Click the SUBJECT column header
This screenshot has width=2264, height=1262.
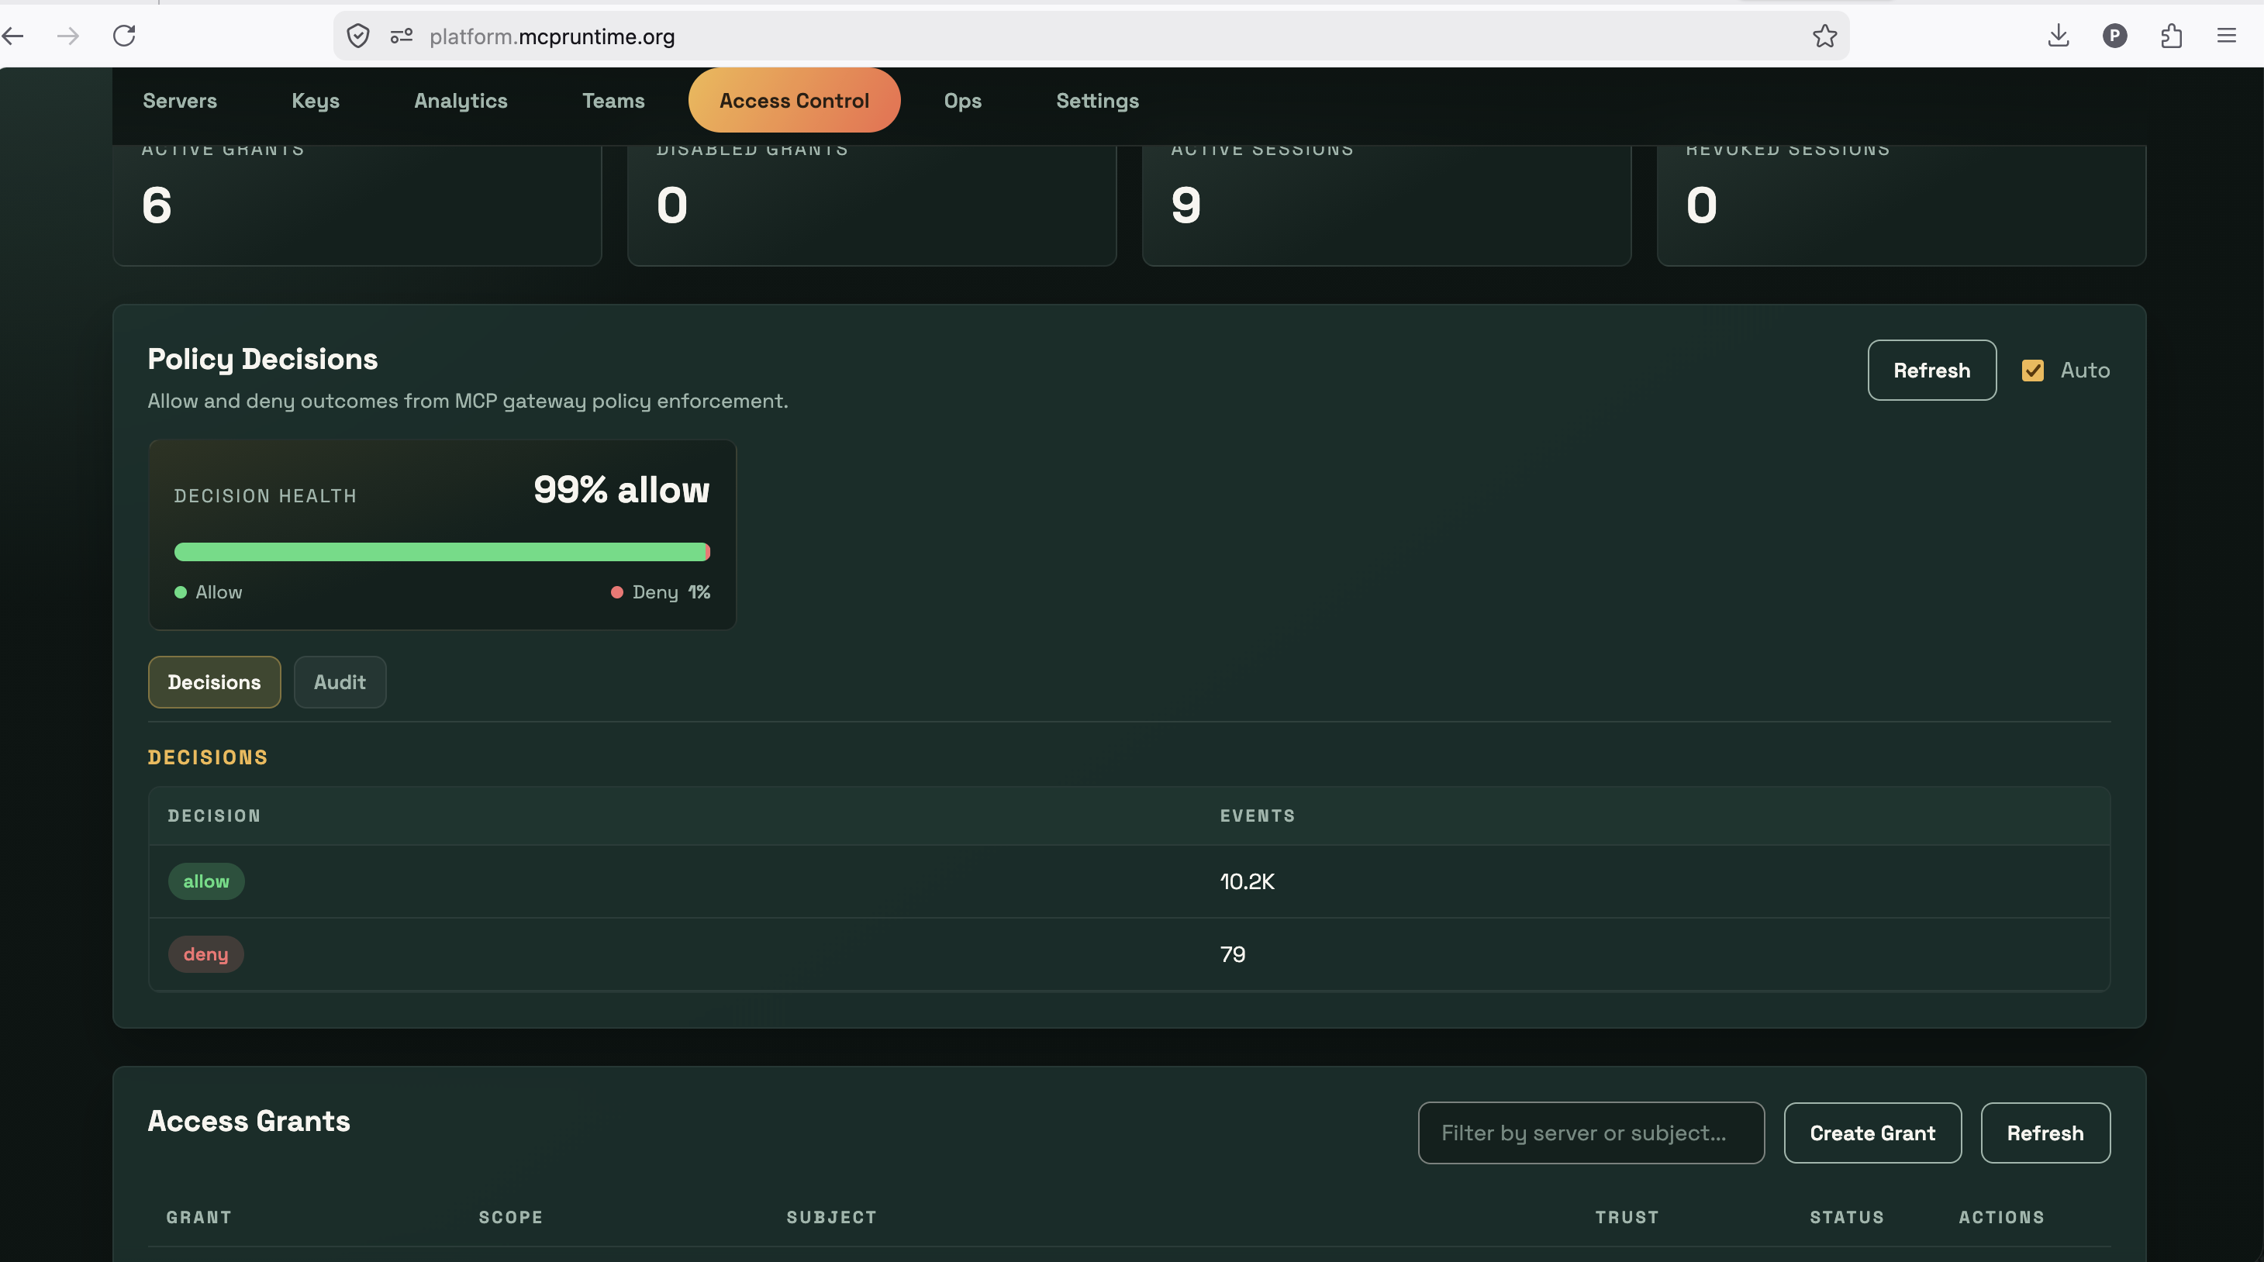click(831, 1217)
